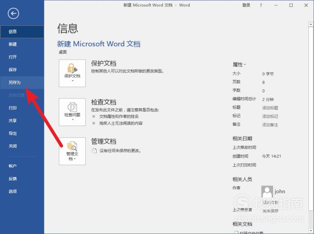Click john's author avatar
The image size is (314, 234).
point(267,191)
